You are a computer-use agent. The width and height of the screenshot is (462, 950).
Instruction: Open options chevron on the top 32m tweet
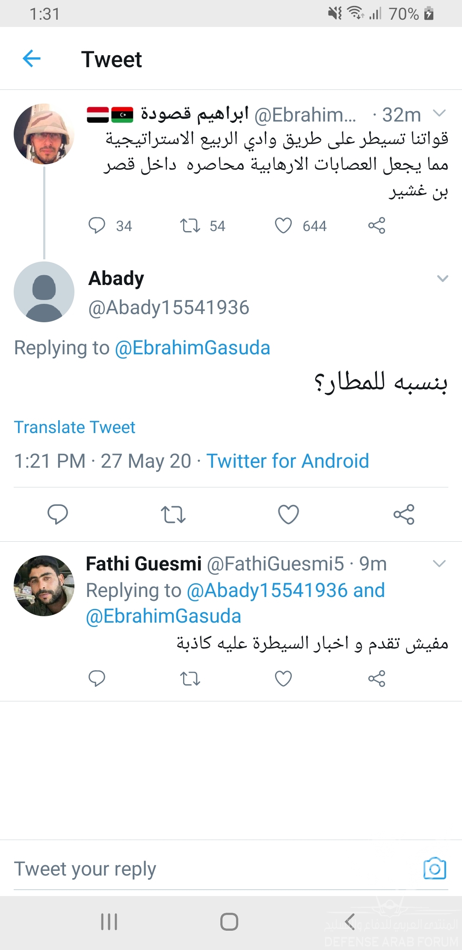click(439, 113)
